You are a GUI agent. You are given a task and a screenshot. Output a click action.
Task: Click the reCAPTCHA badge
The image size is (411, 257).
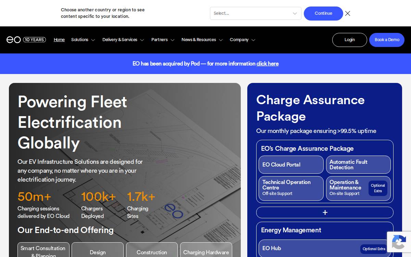399,243
